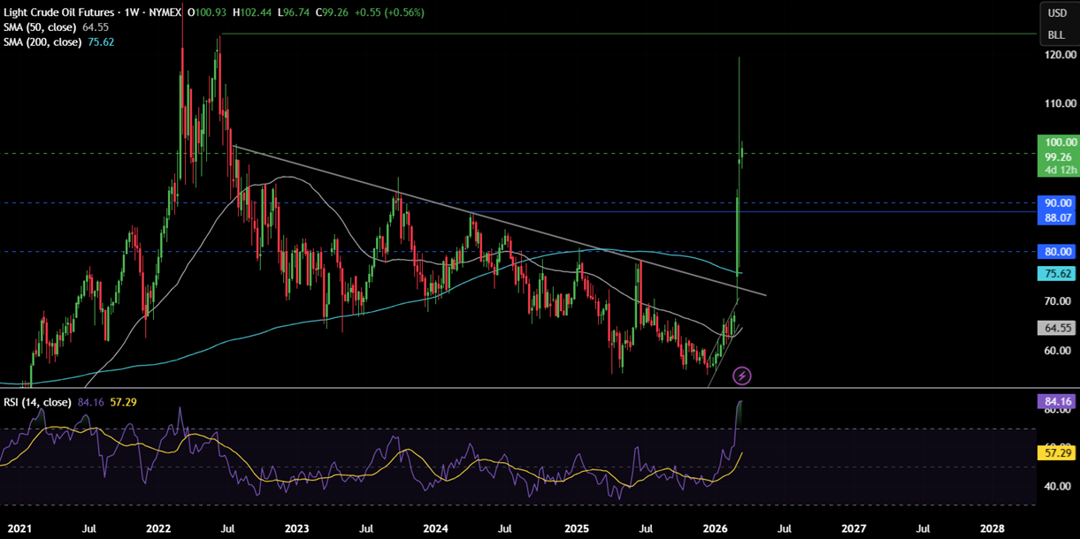Click the purple 84.16 RSI value label
1080x539 pixels.
click(1058, 403)
